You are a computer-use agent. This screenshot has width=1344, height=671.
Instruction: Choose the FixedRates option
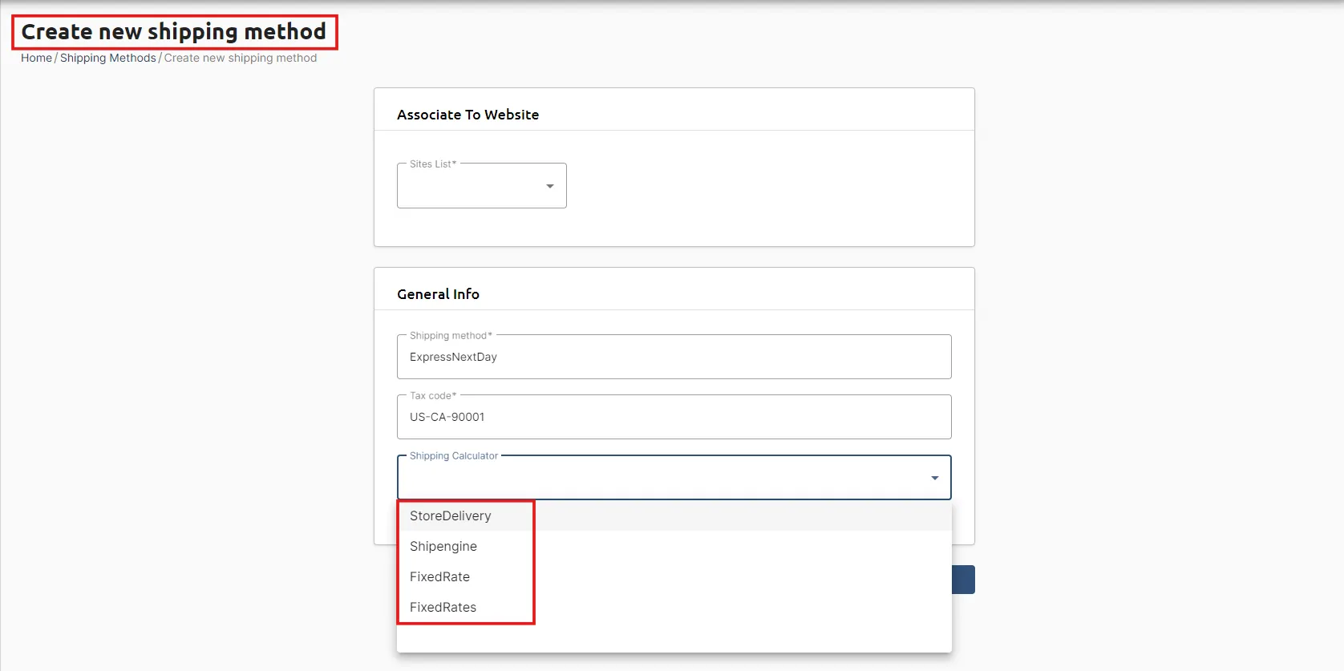coord(674,607)
